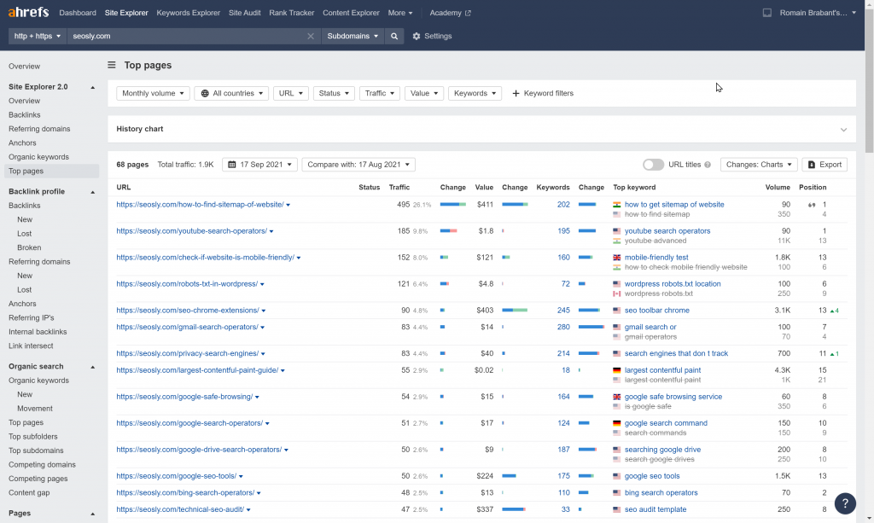
Task: Click the search magnifier button
Action: pos(394,36)
